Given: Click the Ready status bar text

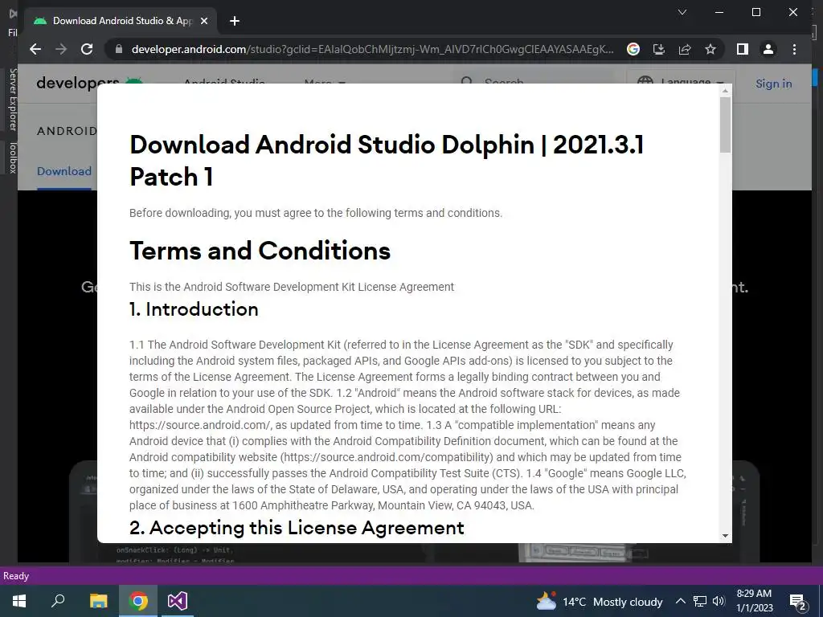Looking at the screenshot, I should pyautogui.click(x=16, y=576).
